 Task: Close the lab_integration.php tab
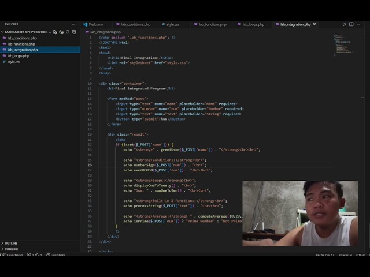315,24
